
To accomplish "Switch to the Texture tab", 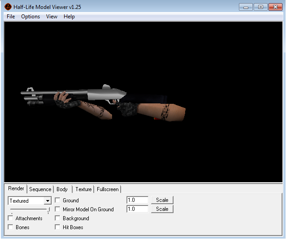I will coord(83,189).
